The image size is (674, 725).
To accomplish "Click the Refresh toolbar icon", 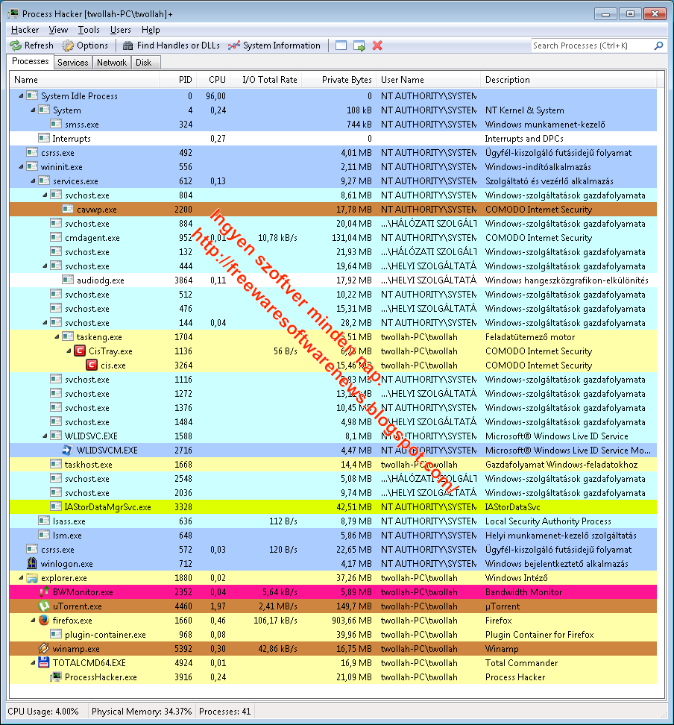I will (x=16, y=45).
